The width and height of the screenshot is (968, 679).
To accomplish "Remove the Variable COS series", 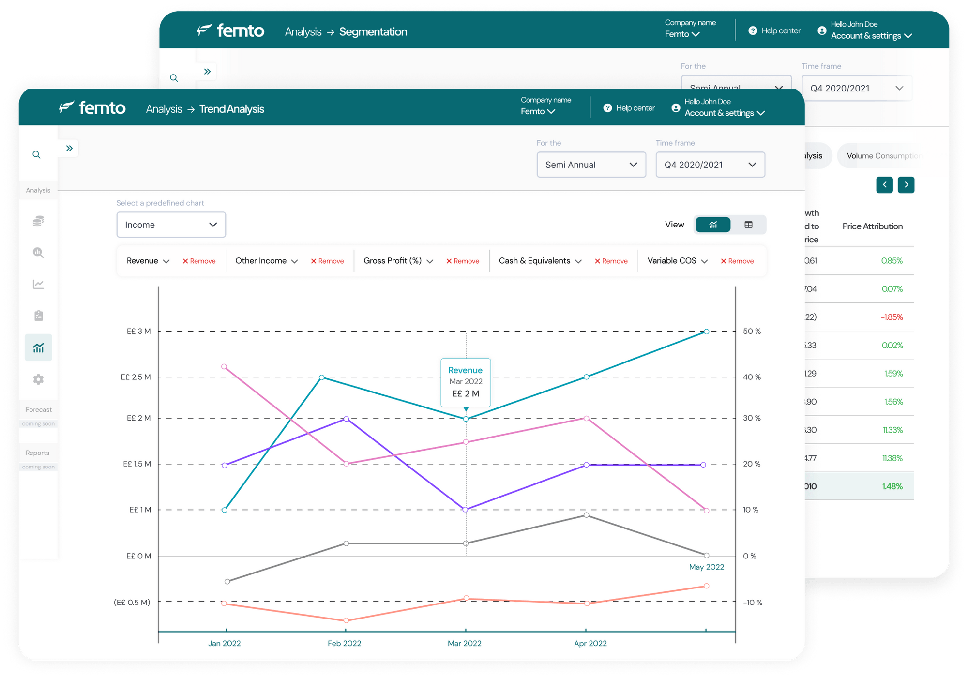I will [x=737, y=261].
